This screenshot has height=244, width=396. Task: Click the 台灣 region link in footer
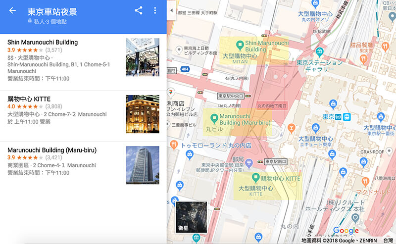[x=388, y=241]
